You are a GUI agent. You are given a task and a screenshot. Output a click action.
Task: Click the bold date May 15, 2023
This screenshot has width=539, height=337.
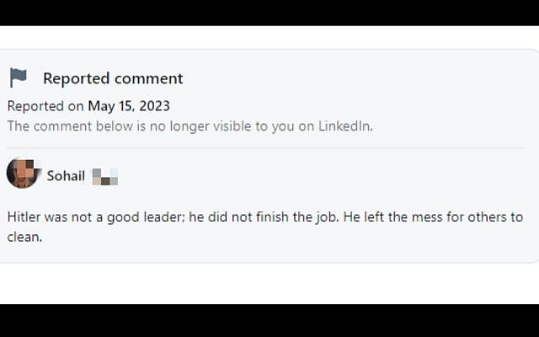[129, 106]
